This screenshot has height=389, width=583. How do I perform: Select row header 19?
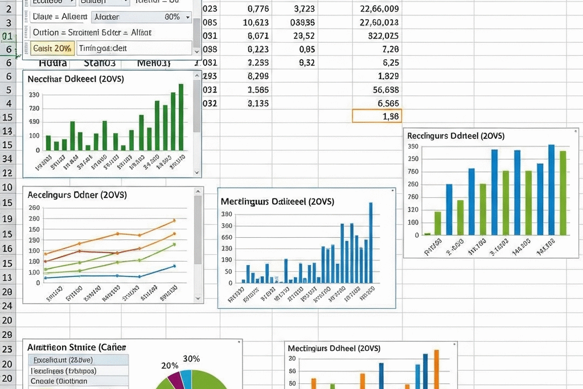coord(8,219)
